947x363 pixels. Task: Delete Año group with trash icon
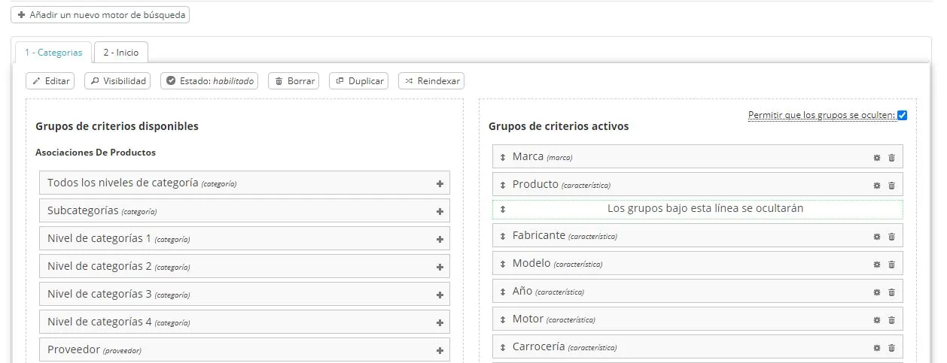[x=891, y=292]
